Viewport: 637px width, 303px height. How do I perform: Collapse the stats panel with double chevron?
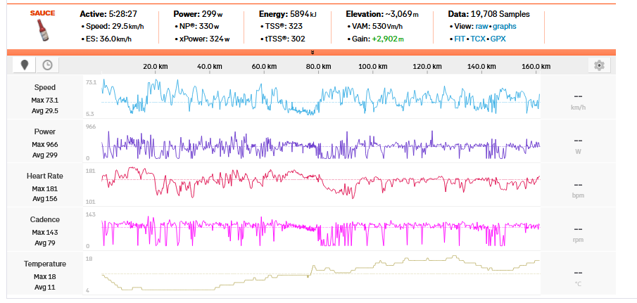pyautogui.click(x=313, y=52)
